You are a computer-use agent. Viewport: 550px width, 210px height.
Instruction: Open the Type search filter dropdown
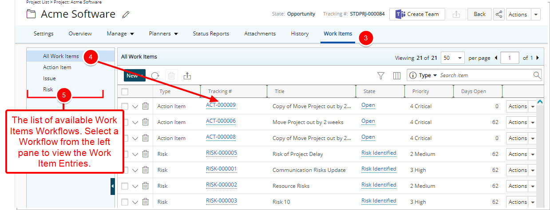(428, 75)
